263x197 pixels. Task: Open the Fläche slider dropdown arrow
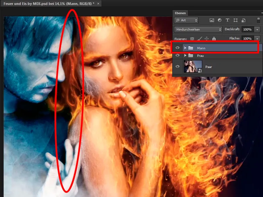(x=257, y=39)
